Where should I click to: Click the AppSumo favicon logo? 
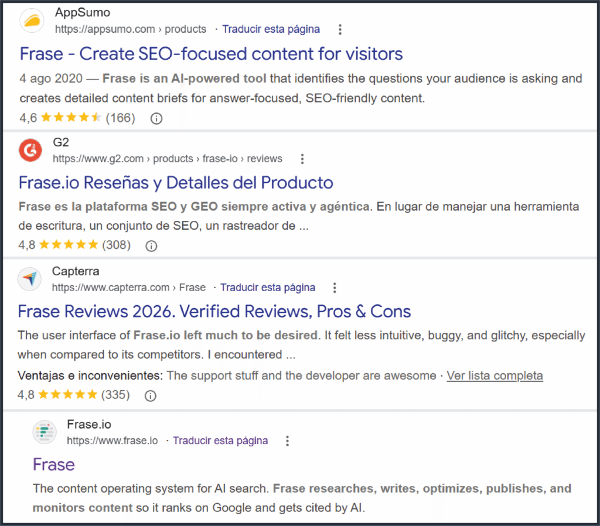(x=32, y=21)
